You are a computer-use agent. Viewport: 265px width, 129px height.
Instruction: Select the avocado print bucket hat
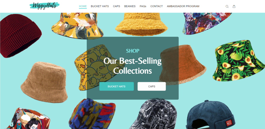(239, 60)
